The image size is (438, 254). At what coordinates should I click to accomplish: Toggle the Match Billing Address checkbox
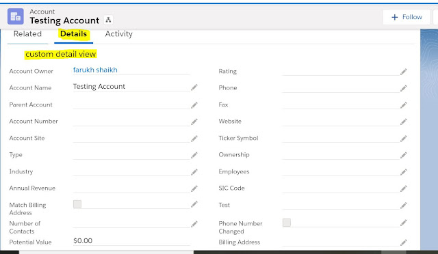click(x=77, y=204)
